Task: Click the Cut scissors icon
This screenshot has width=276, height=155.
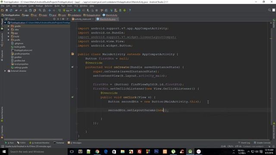Action: point(26,10)
